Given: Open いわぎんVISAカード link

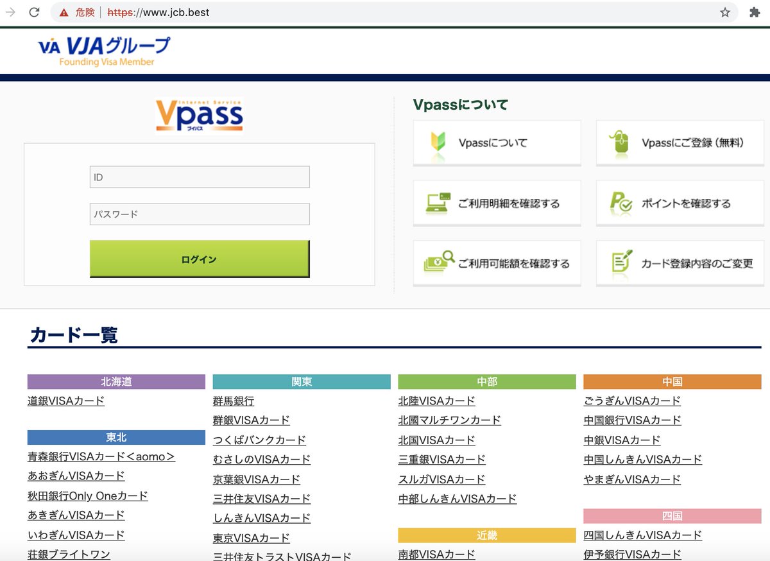Looking at the screenshot, I should click(76, 535).
